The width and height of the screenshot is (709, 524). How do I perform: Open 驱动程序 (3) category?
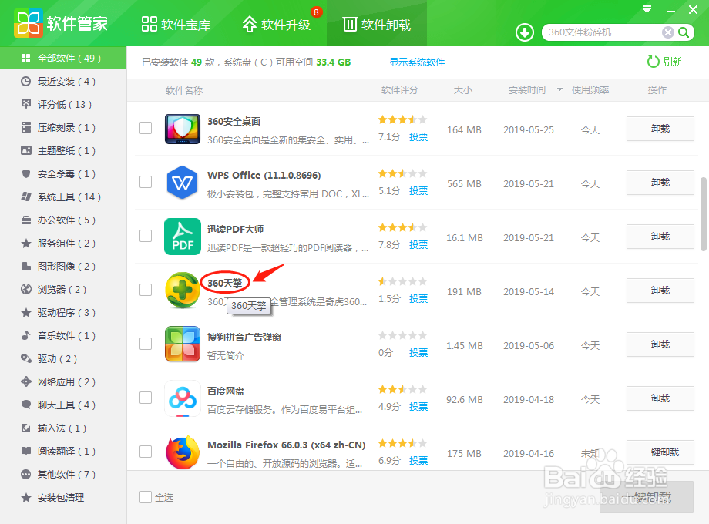(63, 312)
